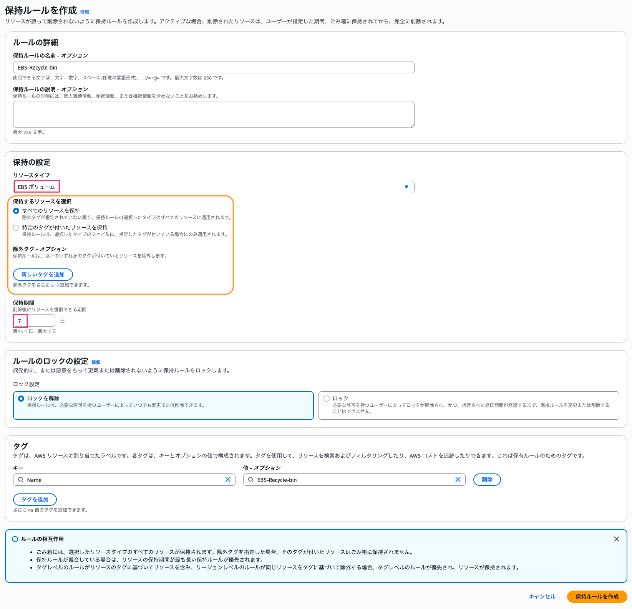The height and width of the screenshot is (609, 632).
Task: Click the search icon in the キー field
Action: click(21, 480)
